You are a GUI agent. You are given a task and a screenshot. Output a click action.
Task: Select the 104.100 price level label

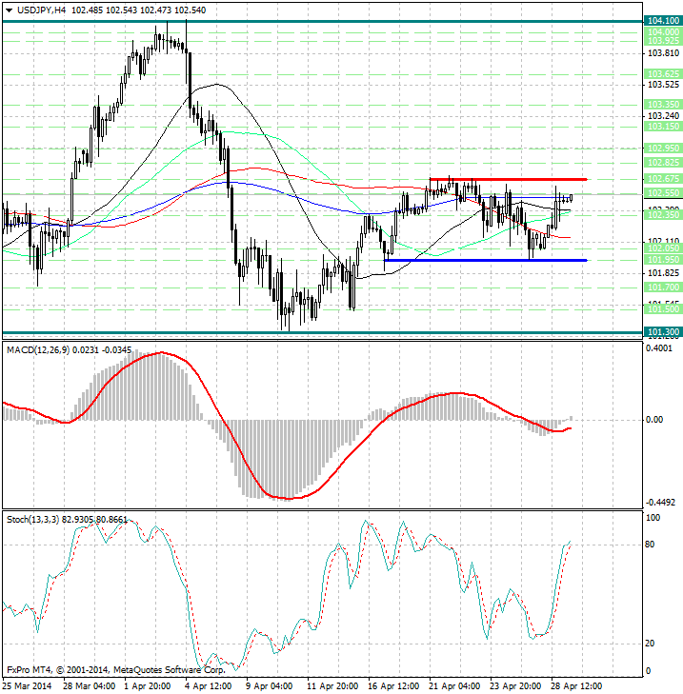[x=663, y=21]
